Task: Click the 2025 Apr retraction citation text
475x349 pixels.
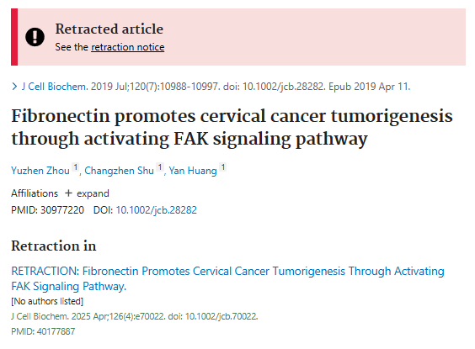Action: (x=135, y=316)
